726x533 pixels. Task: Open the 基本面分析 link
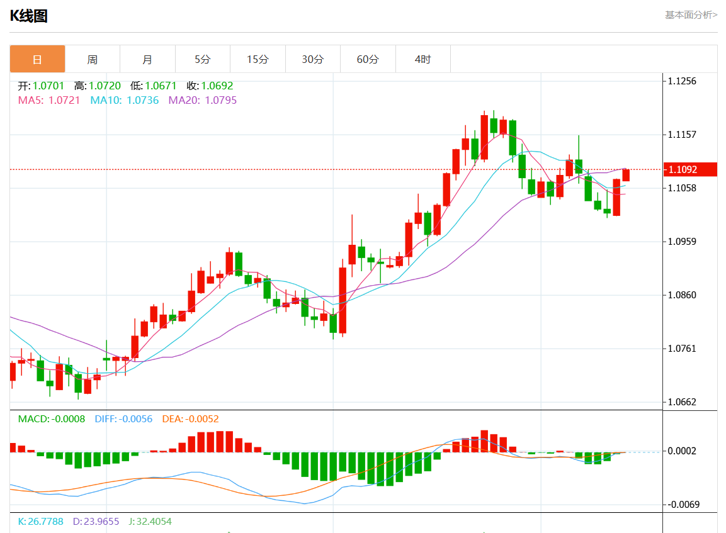click(691, 14)
